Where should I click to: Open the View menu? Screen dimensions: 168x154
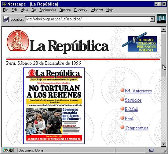tap(24, 10)
